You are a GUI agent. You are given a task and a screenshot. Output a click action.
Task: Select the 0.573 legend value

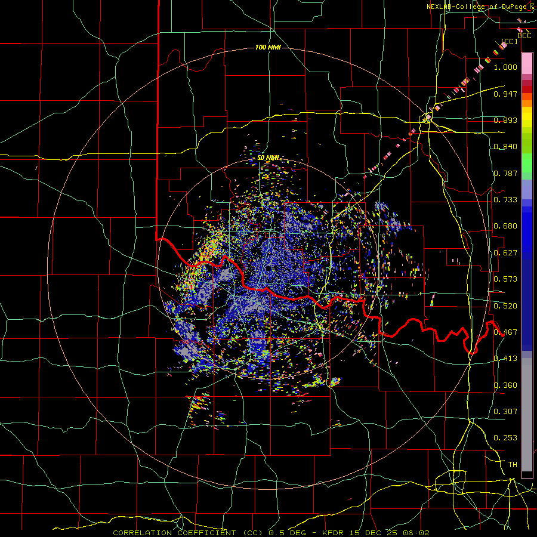505,279
